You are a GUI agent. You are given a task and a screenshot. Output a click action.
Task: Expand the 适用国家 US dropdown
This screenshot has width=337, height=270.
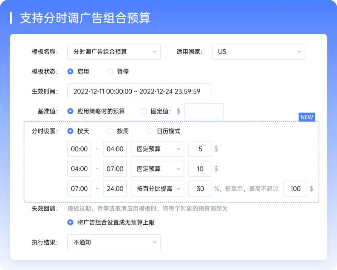point(258,52)
